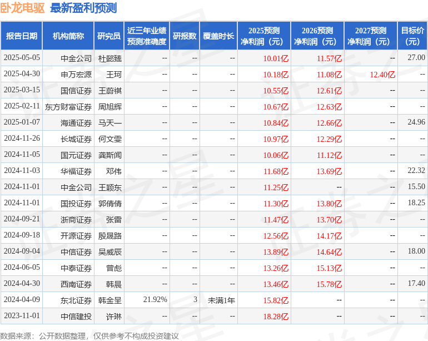The width and height of the screenshot is (428, 341).
Task: Click the 15.82亿 value
Action: [x=276, y=300]
